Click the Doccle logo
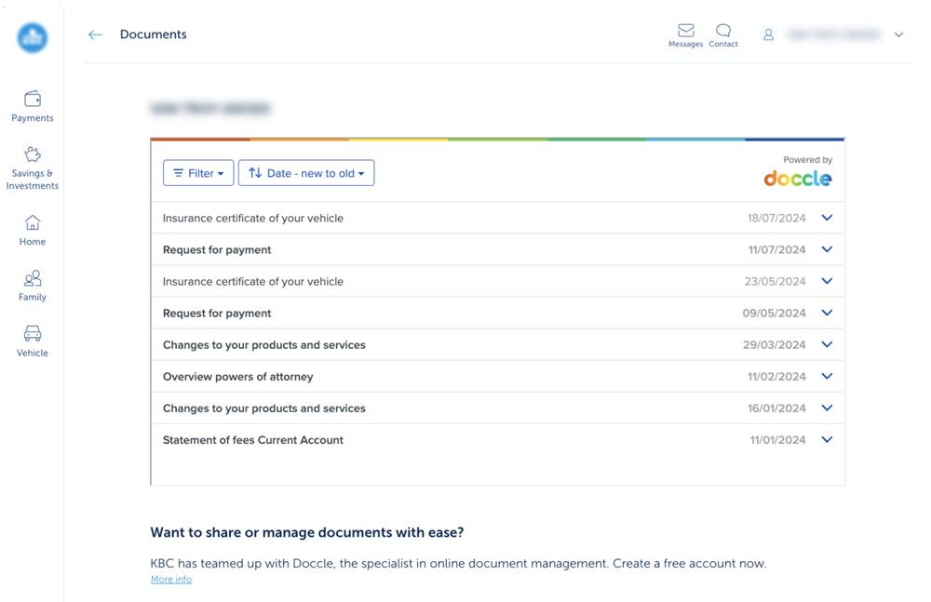Screen dimensions: 931x602 pos(798,180)
